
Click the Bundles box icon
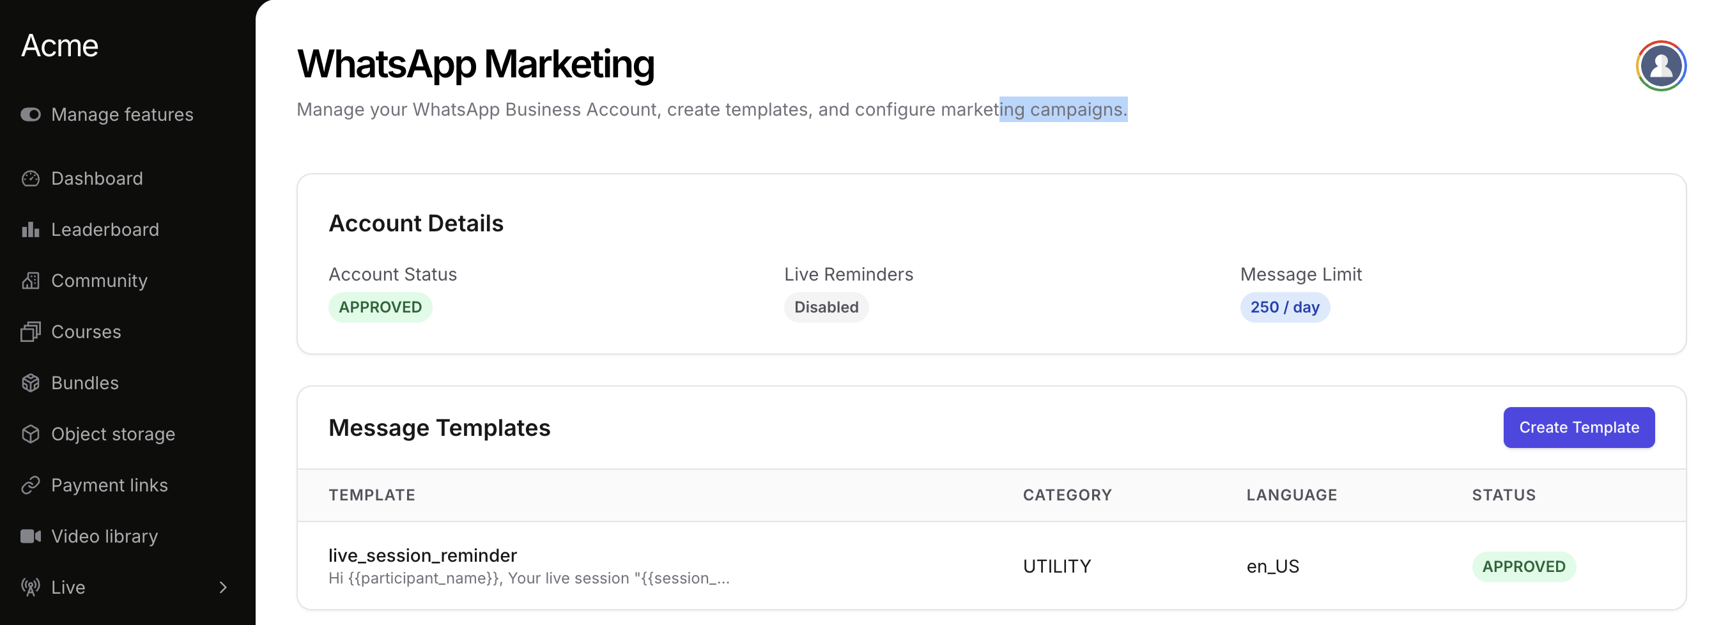point(30,383)
